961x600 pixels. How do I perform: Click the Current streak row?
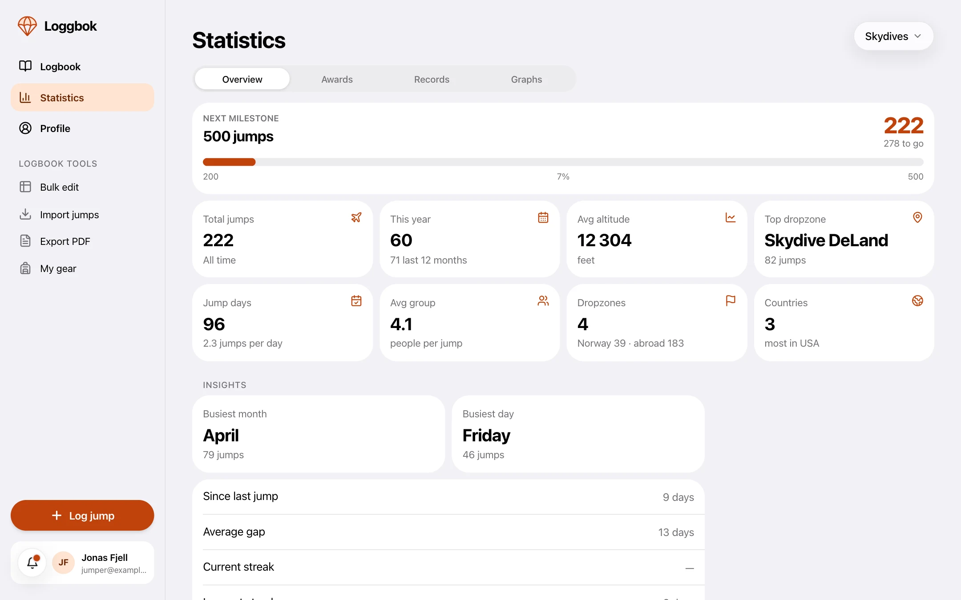(448, 567)
